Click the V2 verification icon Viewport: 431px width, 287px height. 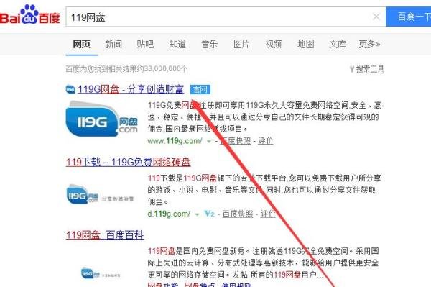tap(210, 214)
